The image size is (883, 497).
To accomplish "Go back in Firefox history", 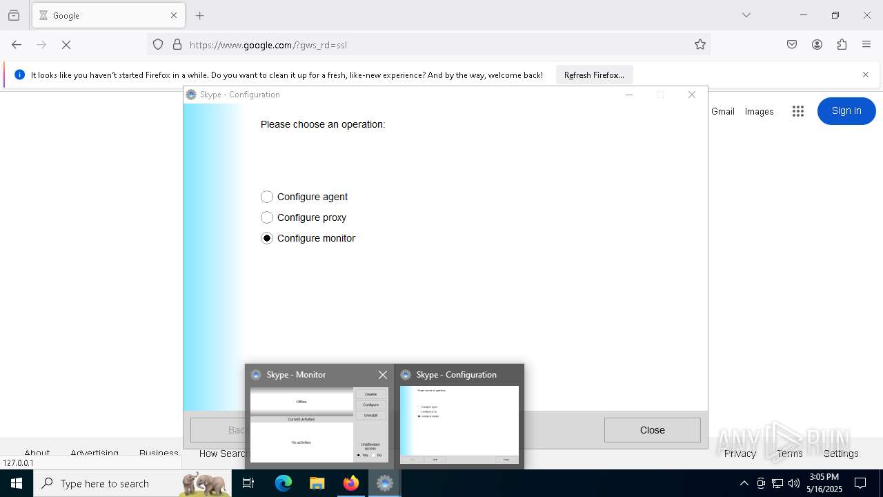I will pyautogui.click(x=17, y=45).
